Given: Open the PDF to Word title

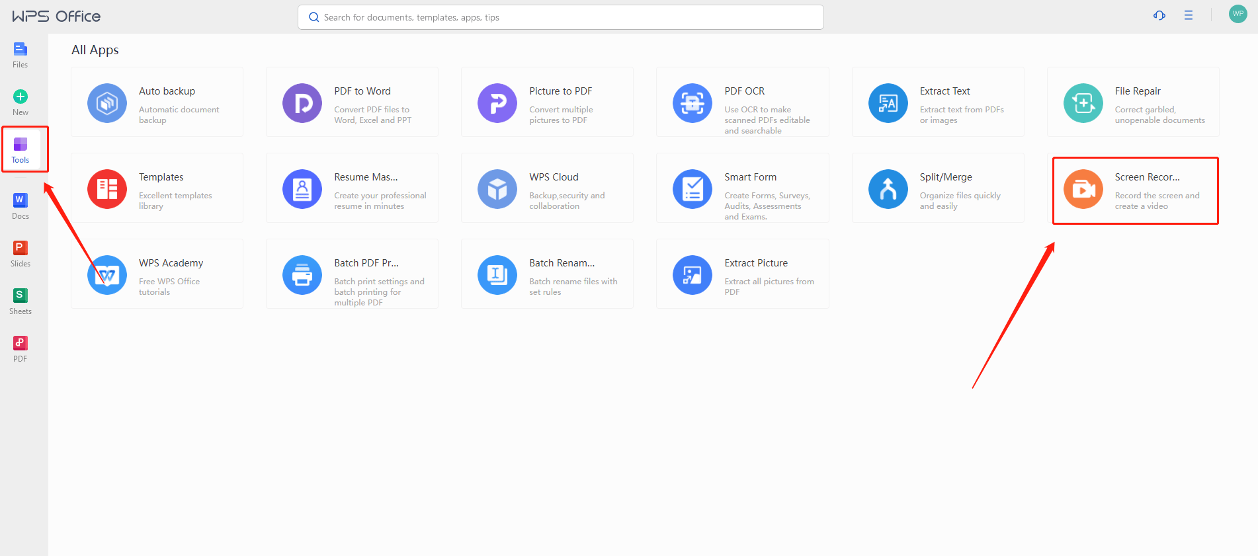Looking at the screenshot, I should (x=362, y=91).
